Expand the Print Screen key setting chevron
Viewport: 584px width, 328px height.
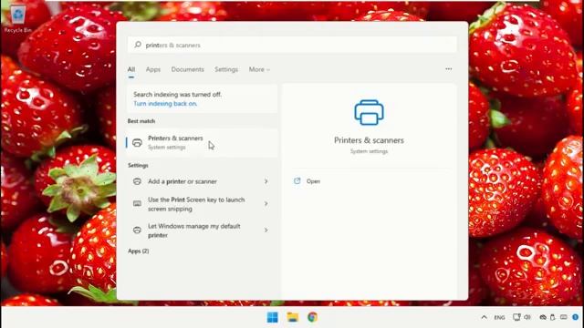point(266,204)
